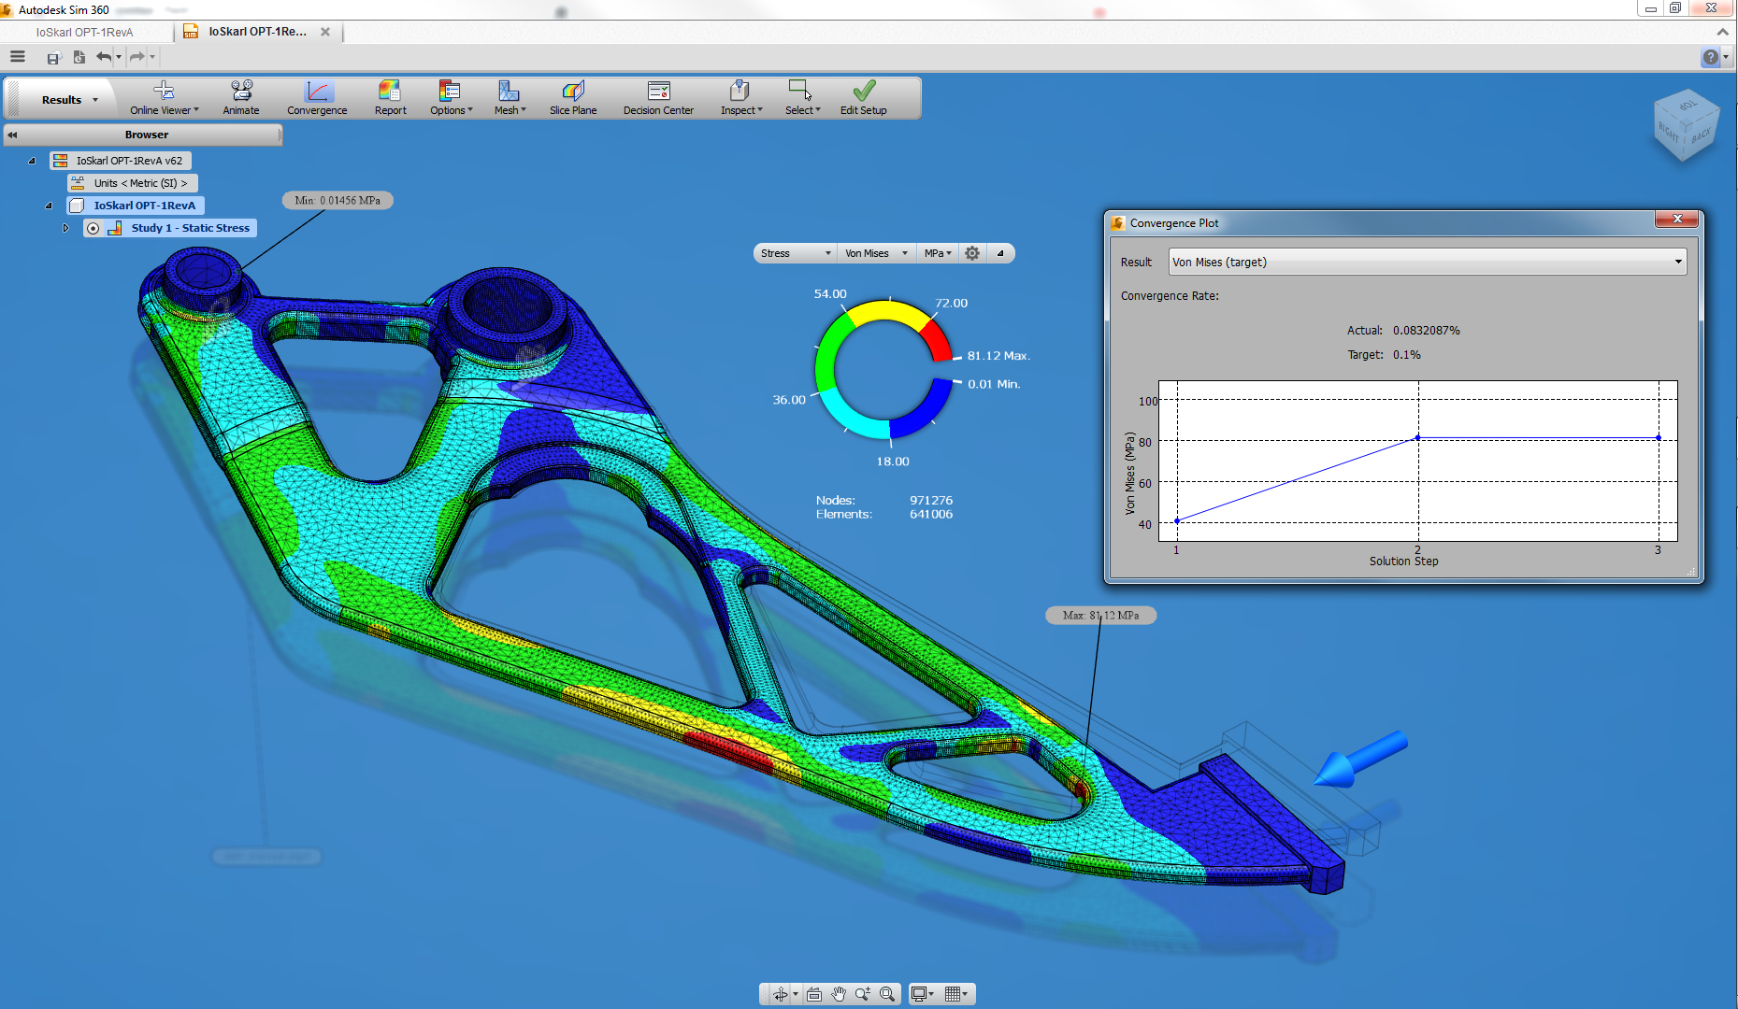The width and height of the screenshot is (1738, 1009).
Task: Change the Von Mises legend dropdown
Action: pos(876,253)
